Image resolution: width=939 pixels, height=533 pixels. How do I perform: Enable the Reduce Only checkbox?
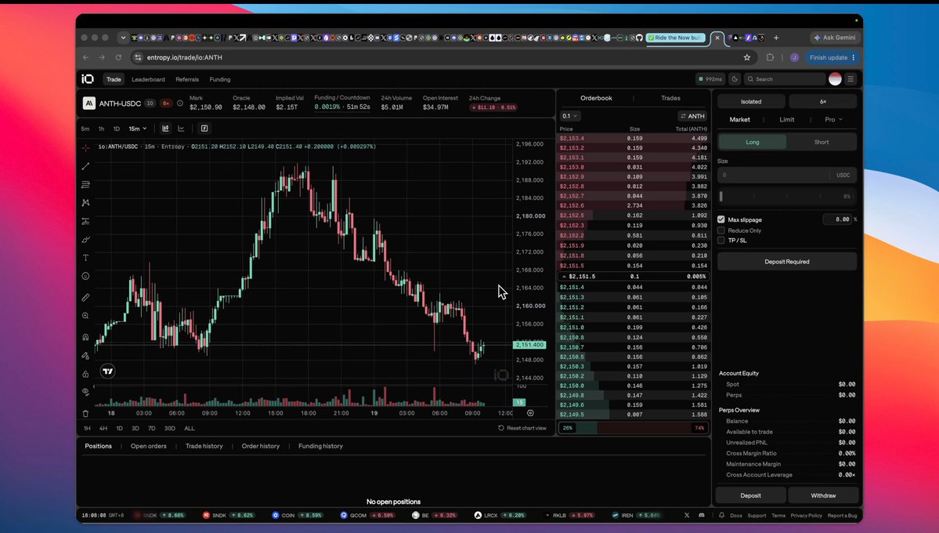721,230
